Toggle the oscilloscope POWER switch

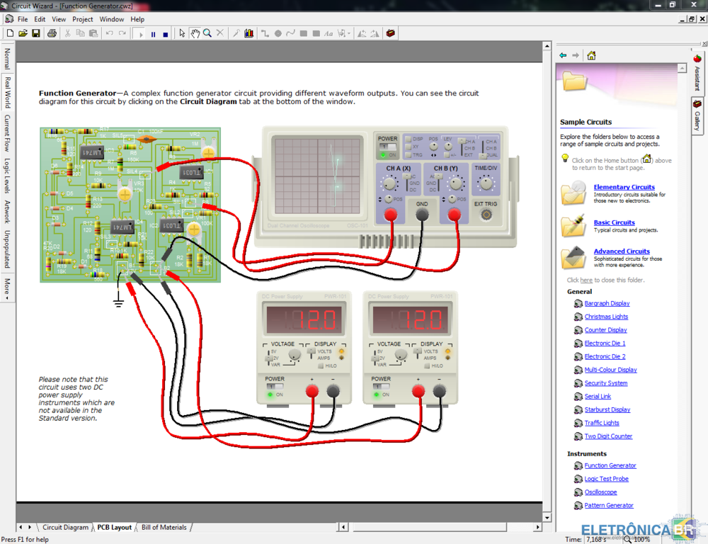(x=387, y=147)
